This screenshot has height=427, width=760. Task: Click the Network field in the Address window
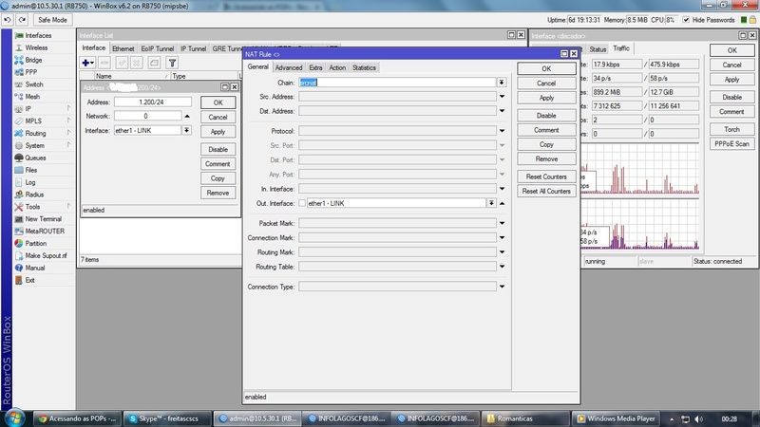pos(148,116)
